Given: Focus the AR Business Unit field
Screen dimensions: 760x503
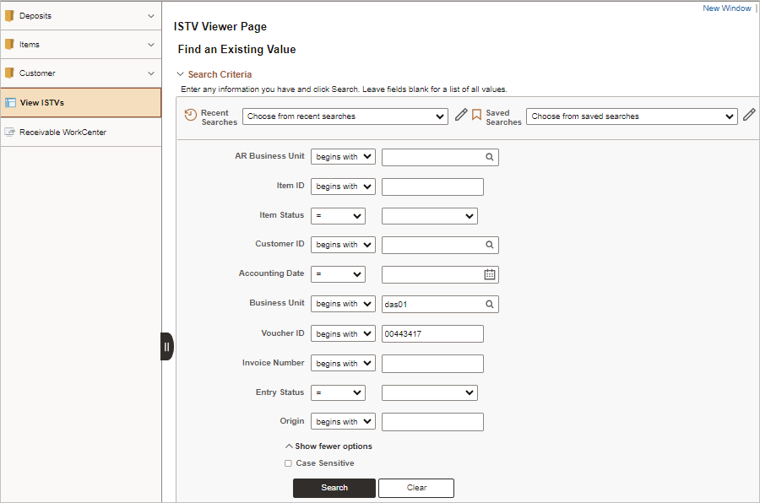Looking at the screenshot, I should pos(440,157).
